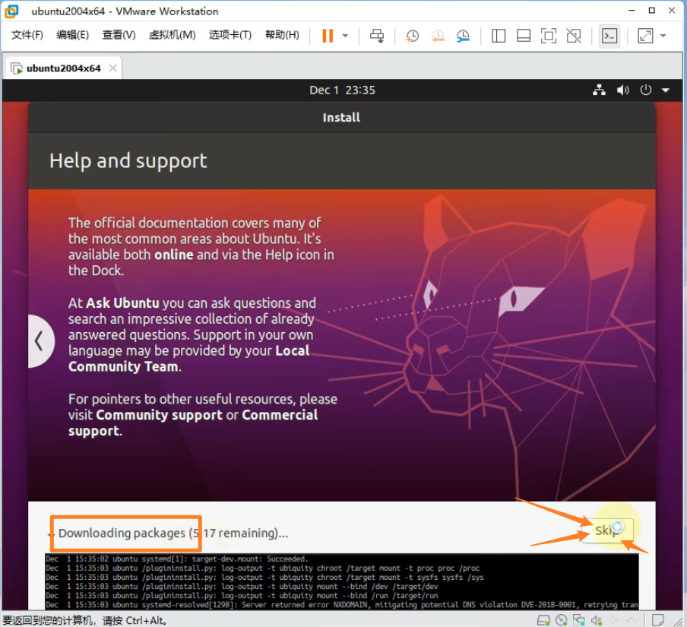Click the Skip button

[x=606, y=530]
